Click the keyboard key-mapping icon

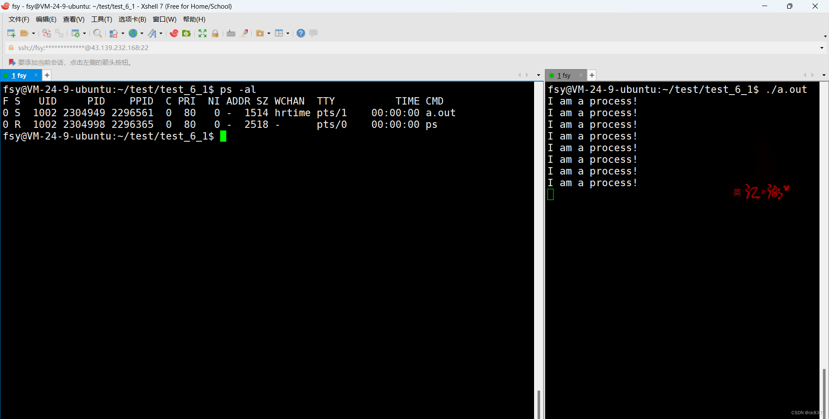pyautogui.click(x=231, y=33)
